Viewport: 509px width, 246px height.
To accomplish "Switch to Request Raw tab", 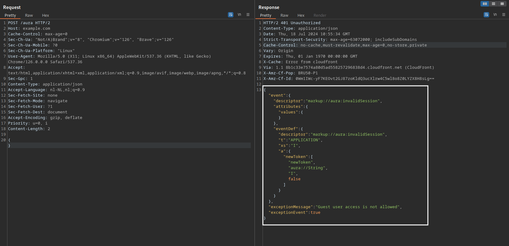I will click(x=29, y=15).
